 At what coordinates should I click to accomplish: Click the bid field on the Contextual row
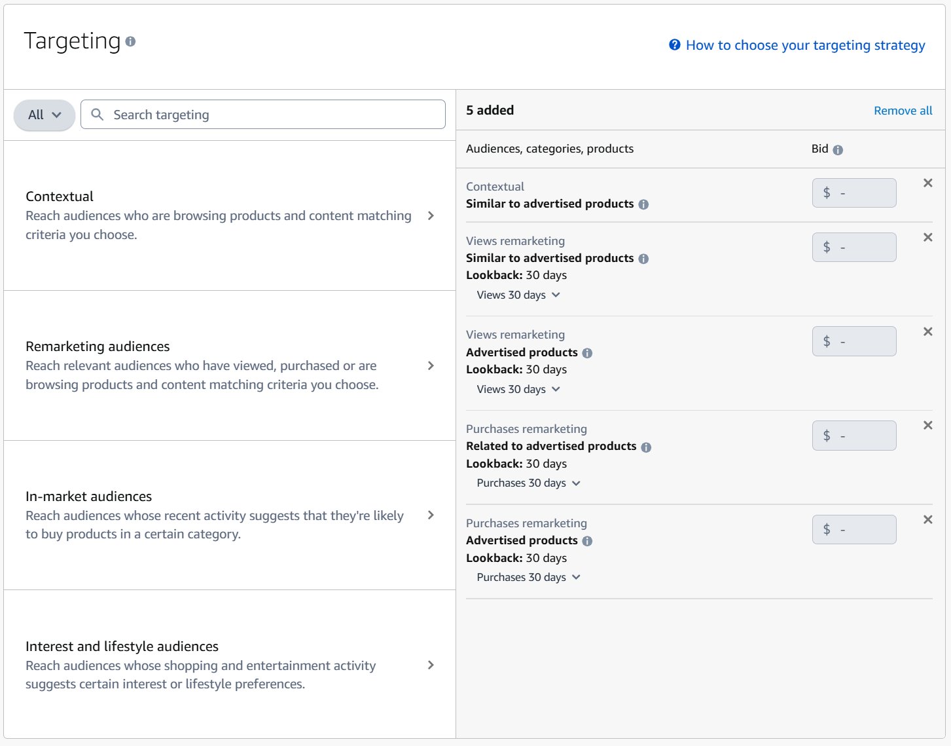pyautogui.click(x=854, y=193)
